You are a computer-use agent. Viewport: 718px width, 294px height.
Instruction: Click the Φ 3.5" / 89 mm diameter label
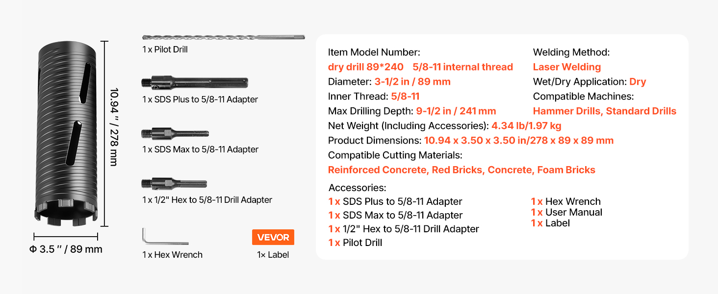[66, 249]
